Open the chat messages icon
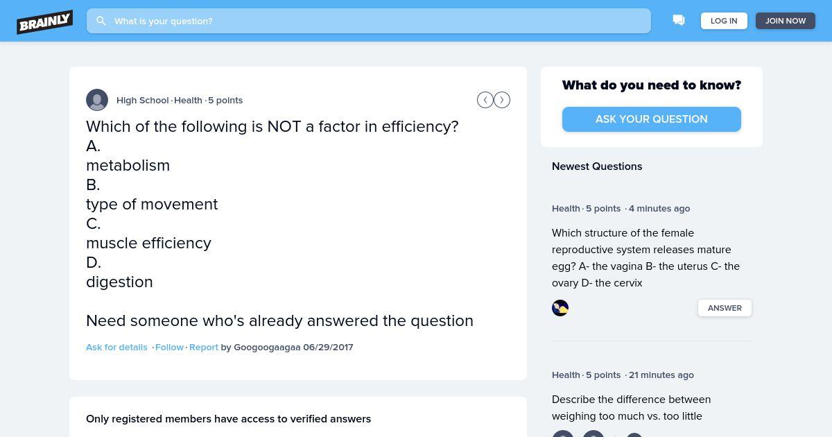832x437 pixels. click(679, 21)
